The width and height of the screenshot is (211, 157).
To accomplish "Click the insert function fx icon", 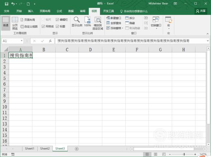I will coord(50,41).
